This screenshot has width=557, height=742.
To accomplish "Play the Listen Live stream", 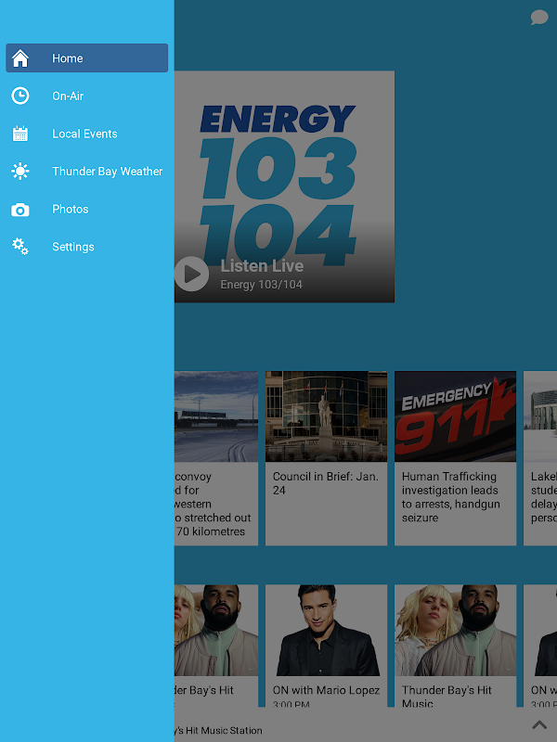I will 192,274.
